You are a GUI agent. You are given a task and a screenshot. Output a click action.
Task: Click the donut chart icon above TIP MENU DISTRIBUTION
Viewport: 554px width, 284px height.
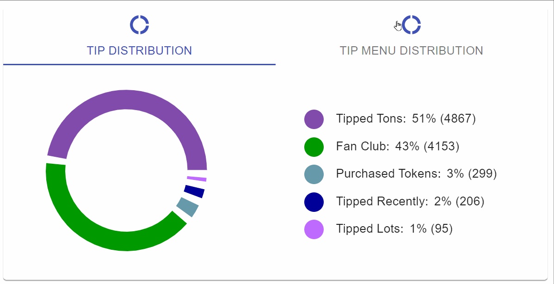tap(413, 24)
